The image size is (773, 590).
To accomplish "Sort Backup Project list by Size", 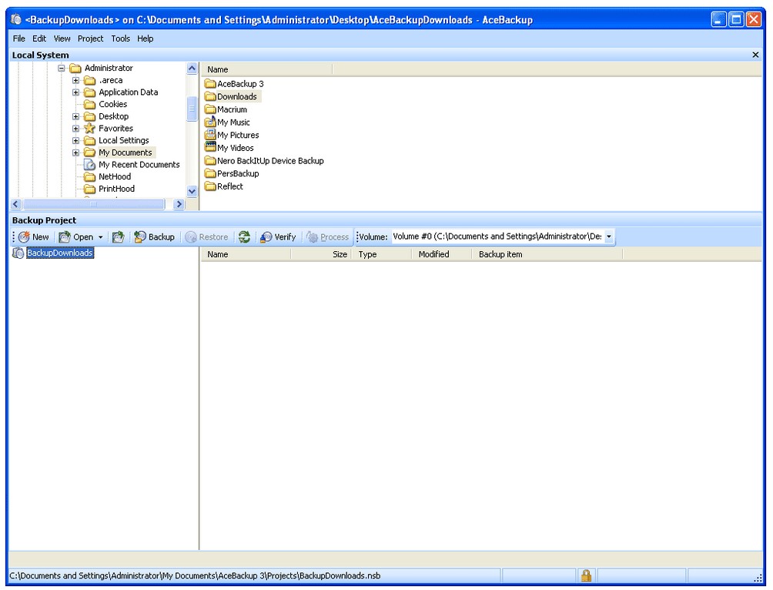I will tap(321, 254).
